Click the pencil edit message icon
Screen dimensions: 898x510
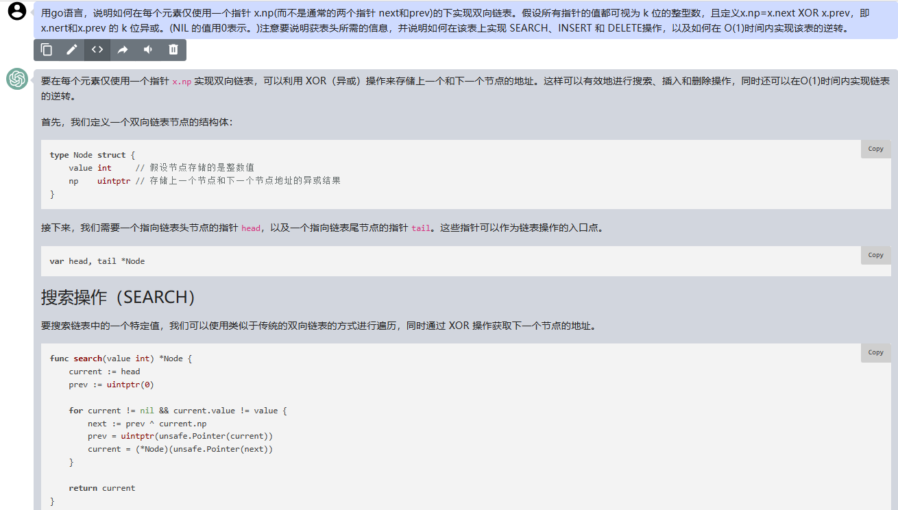(x=72, y=49)
